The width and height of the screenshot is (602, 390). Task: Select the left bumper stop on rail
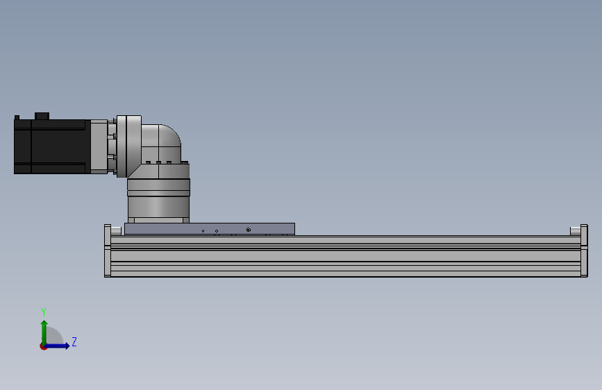click(116, 231)
